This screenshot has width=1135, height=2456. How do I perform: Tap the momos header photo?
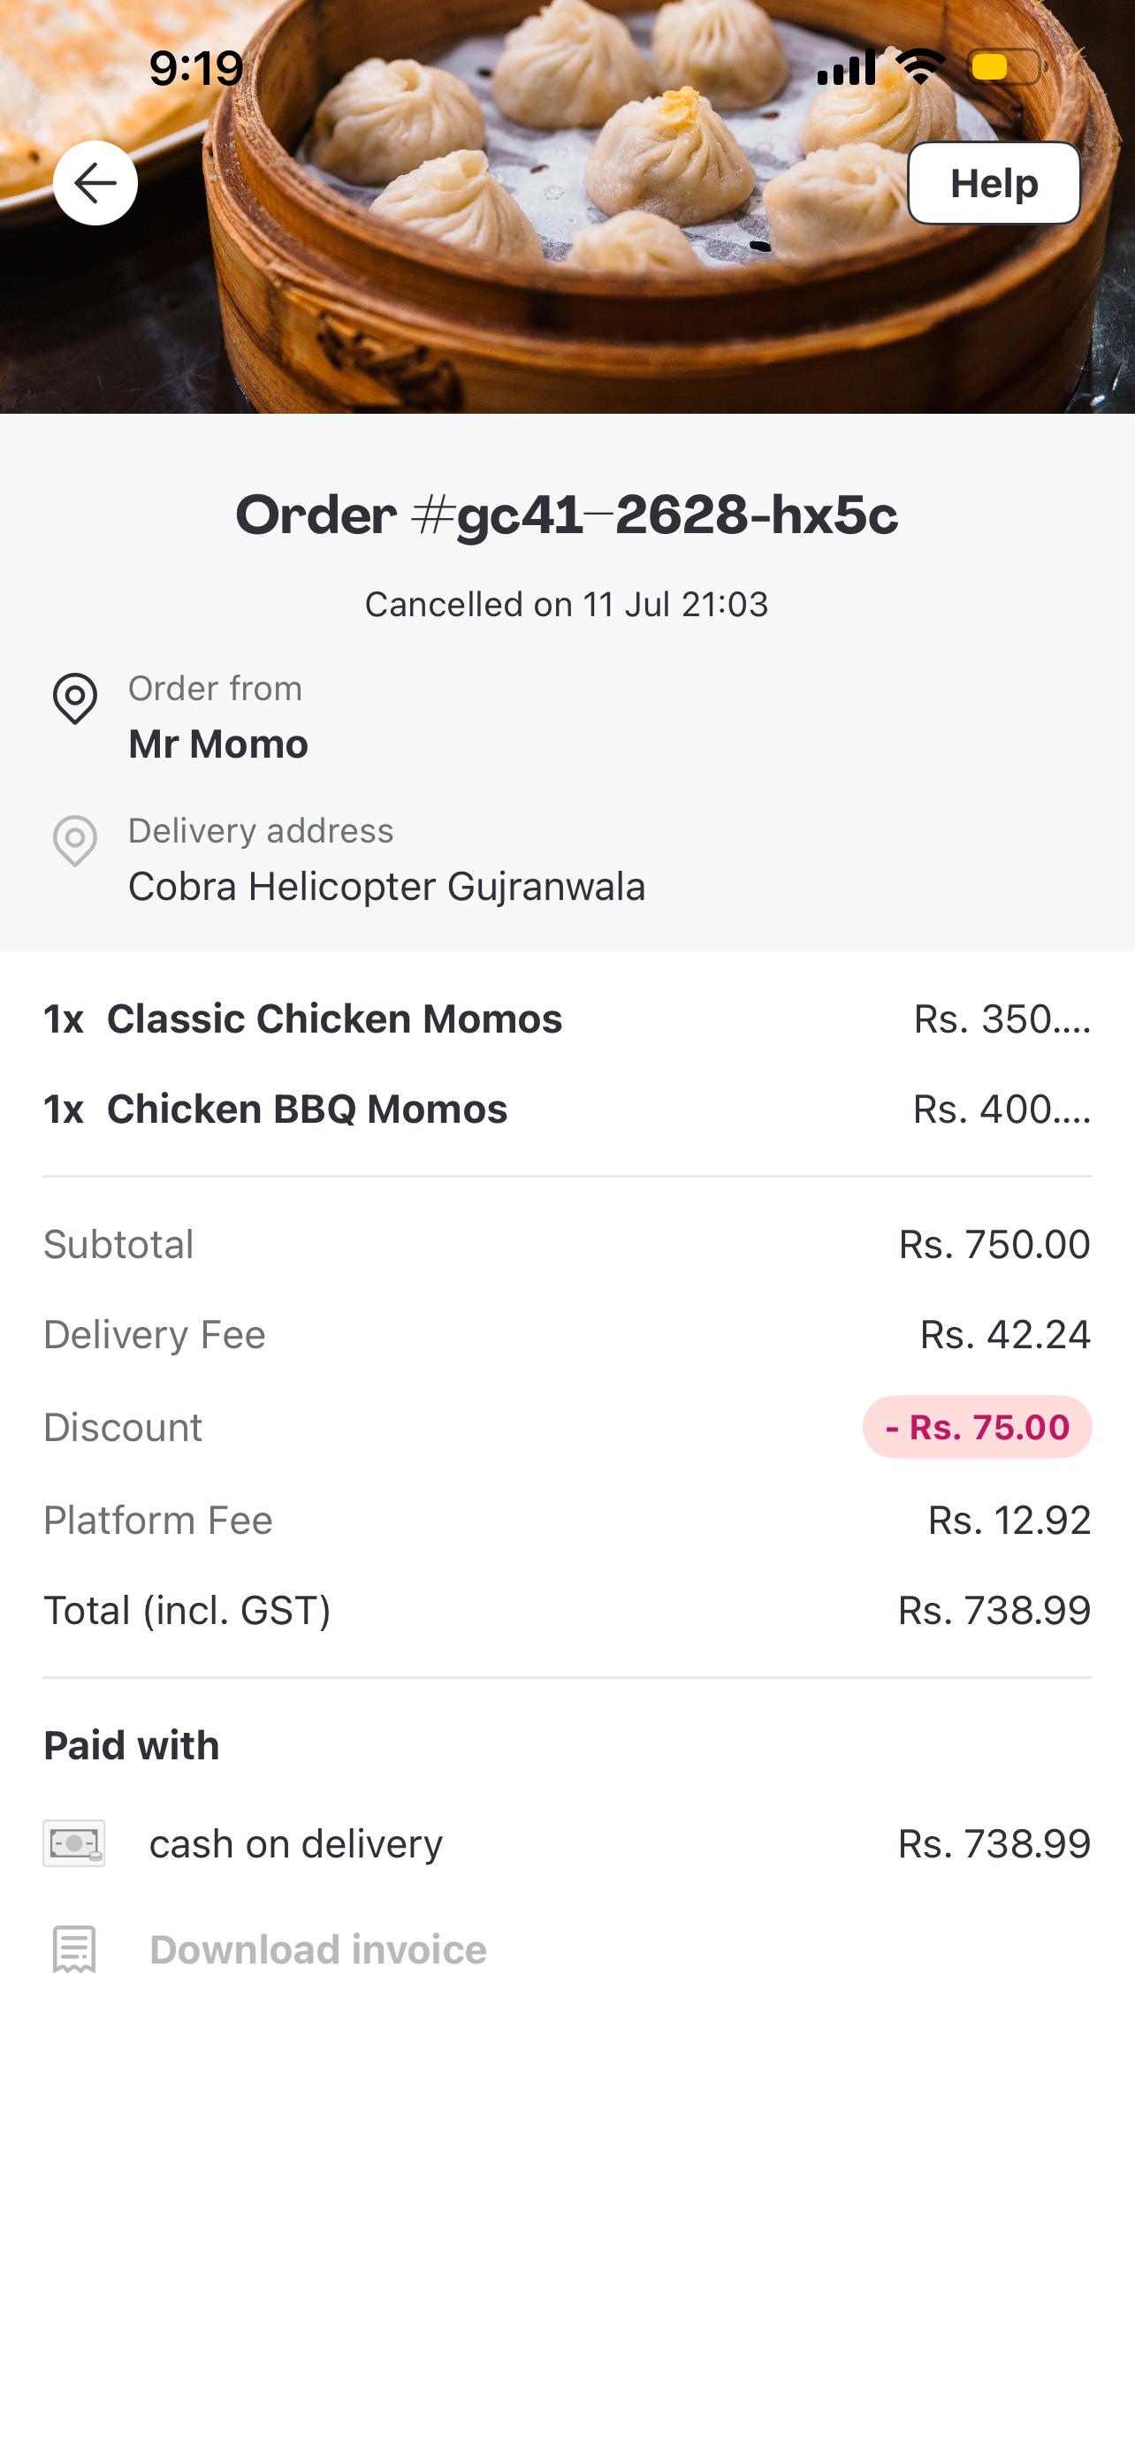(567, 207)
